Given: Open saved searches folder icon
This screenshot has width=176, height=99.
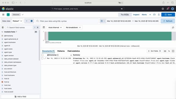Looking at the screenshot, I should [155, 15].
